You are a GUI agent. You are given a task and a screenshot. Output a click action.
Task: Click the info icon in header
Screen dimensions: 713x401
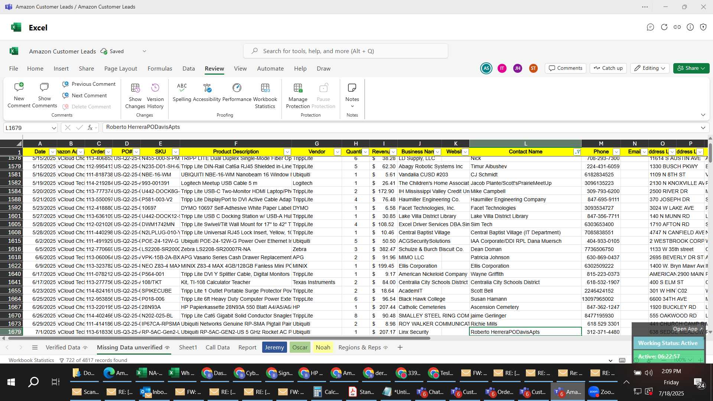pyautogui.click(x=690, y=27)
